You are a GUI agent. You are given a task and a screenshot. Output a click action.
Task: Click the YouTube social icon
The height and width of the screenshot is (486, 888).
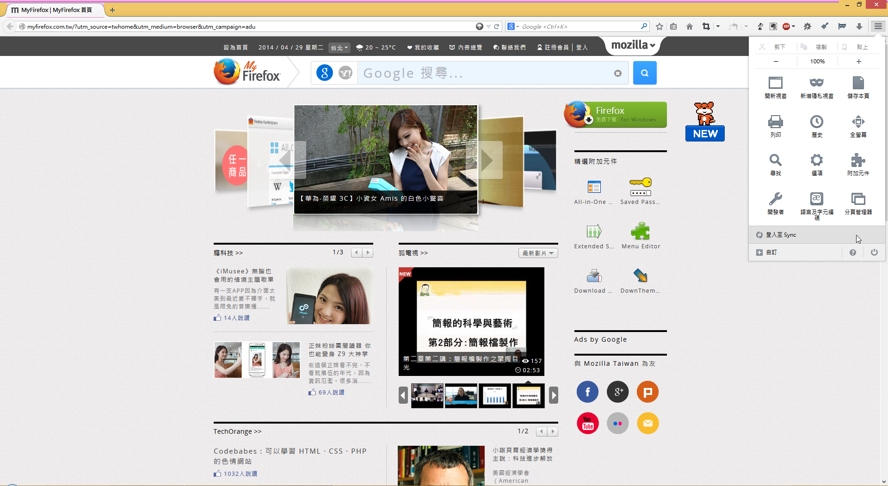(x=587, y=423)
